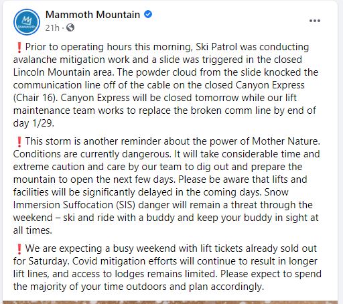Click the first red exclamation mark emoji
Viewport: 343px width, 304px height.
coord(19,48)
